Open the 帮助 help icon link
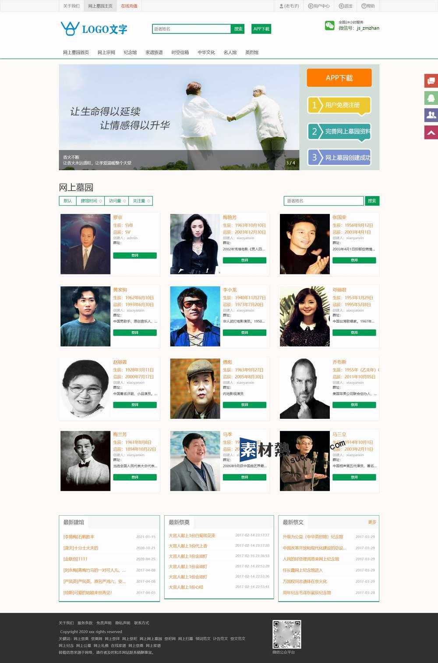 368,6
